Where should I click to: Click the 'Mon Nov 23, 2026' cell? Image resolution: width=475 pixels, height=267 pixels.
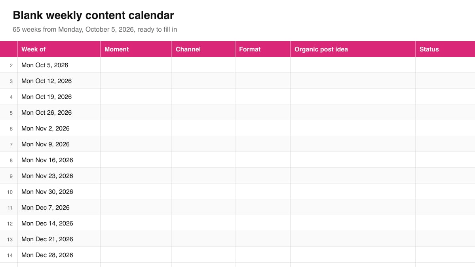click(59, 176)
